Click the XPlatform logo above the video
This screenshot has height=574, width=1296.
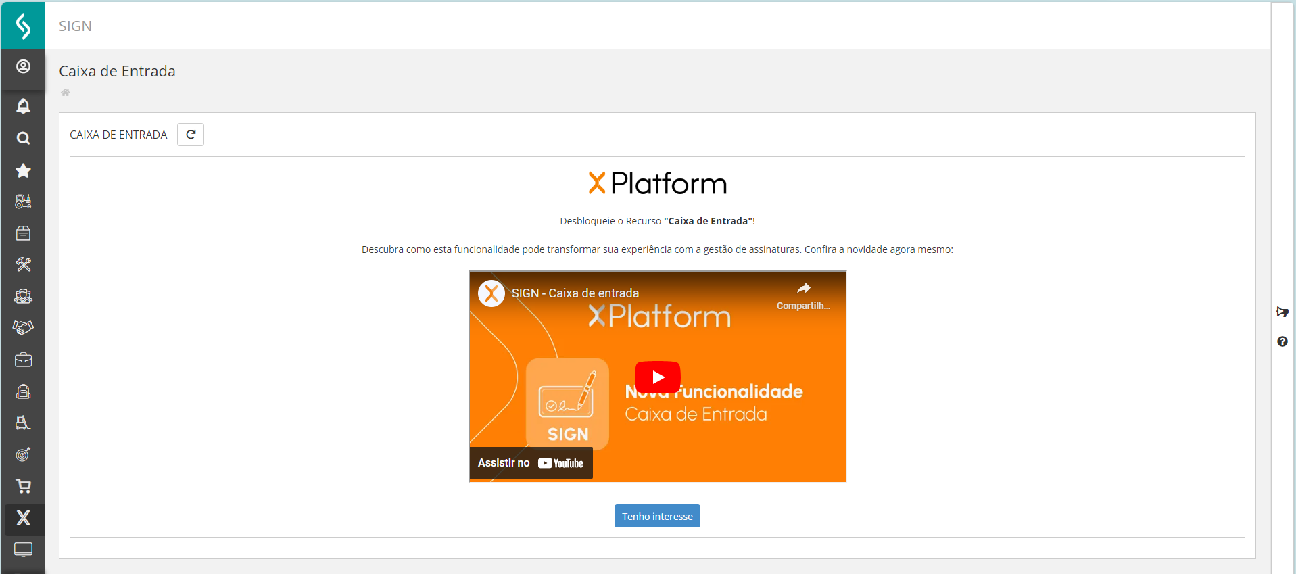(657, 183)
